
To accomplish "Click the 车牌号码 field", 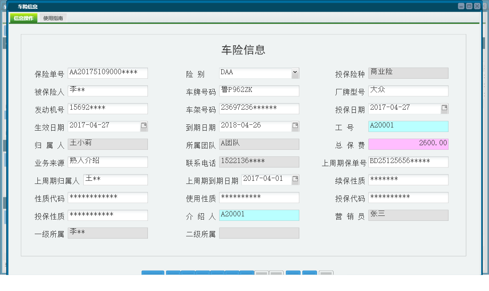I will (x=259, y=91).
